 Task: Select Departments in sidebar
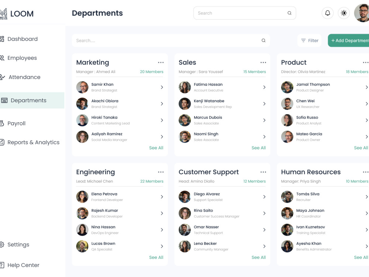32,100
